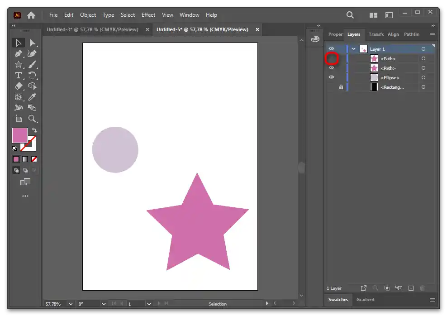Switch to the Pathfinder panel tab
The width and height of the screenshot is (447, 316).
(x=411, y=34)
